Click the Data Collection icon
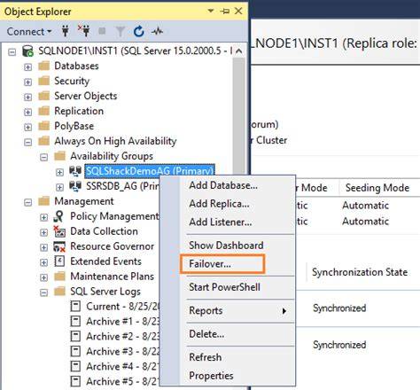This screenshot has height=390, width=420. (59, 231)
